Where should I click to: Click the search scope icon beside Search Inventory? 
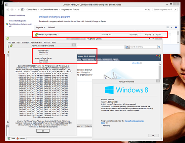tap(127, 47)
